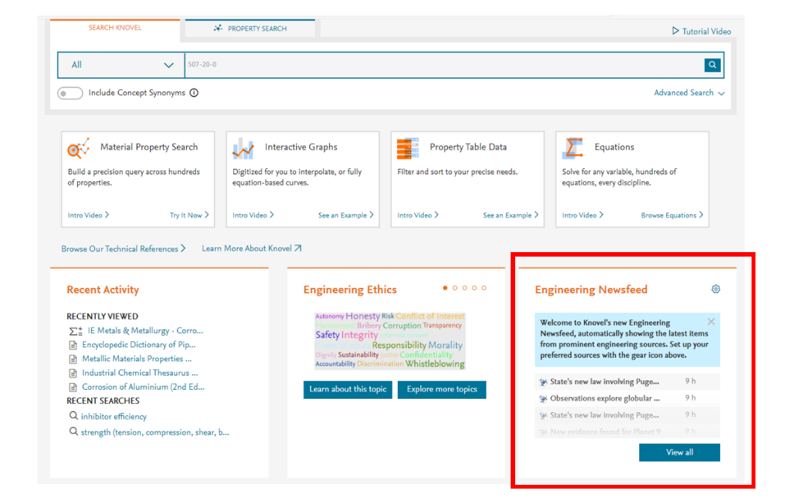Screen dimensions: 794x499
Task: Click View all newsfeed button
Action: point(680,453)
